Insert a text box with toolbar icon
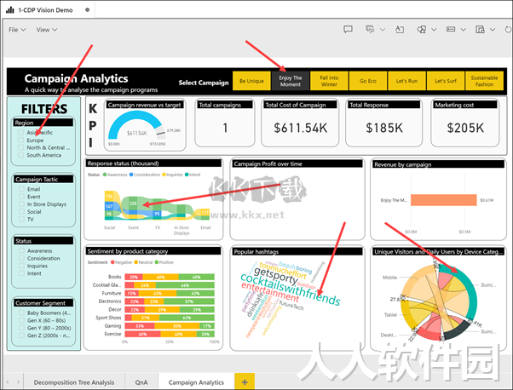Viewport: 513px width, 390px height. pyautogui.click(x=400, y=30)
